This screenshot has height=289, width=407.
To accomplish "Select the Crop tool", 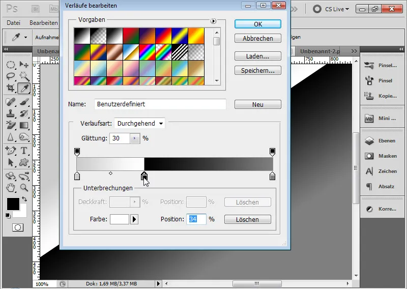I will (10, 89).
